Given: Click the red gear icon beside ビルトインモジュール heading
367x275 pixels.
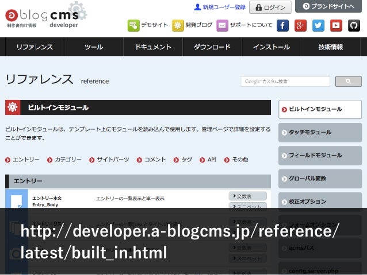Looking at the screenshot, I should pyautogui.click(x=13, y=107).
